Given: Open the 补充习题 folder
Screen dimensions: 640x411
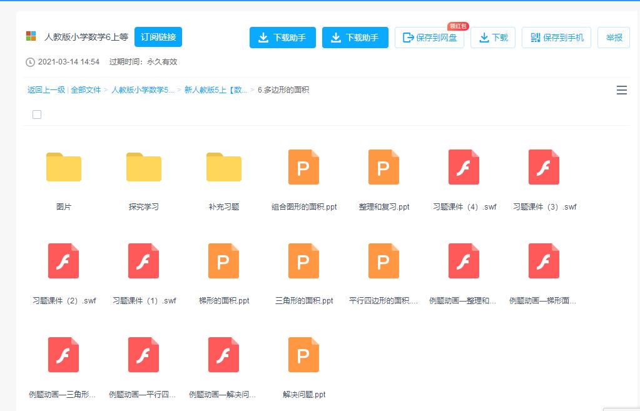Looking at the screenshot, I should pos(223,167).
